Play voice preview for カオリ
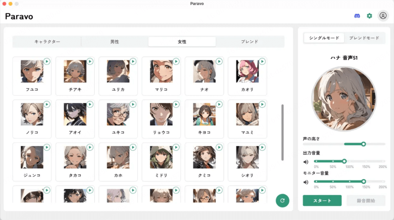This screenshot has height=220, width=394. click(x=262, y=61)
